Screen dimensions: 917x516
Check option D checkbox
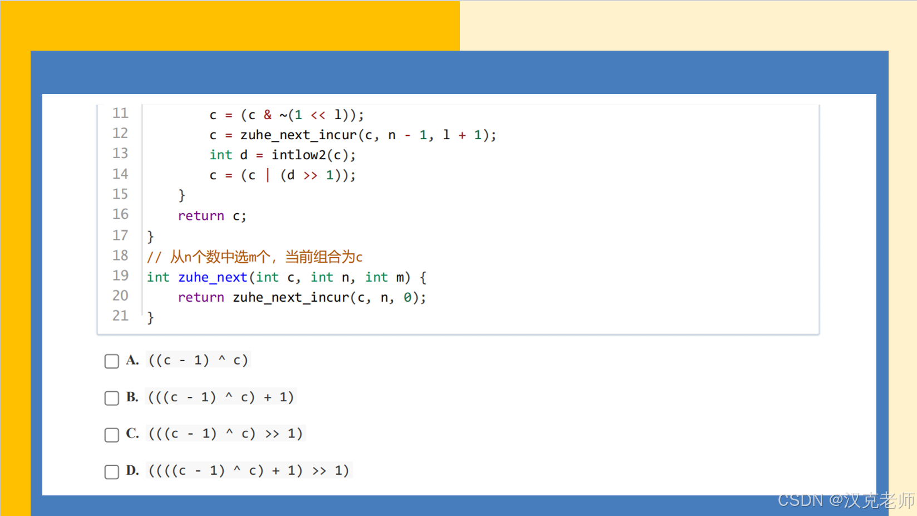(x=111, y=471)
